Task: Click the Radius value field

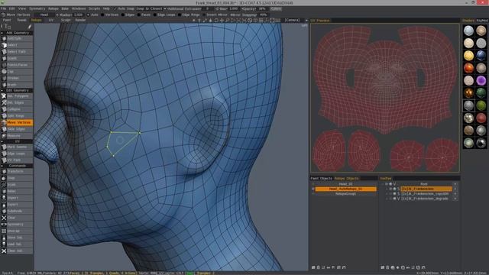Action: [x=78, y=15]
